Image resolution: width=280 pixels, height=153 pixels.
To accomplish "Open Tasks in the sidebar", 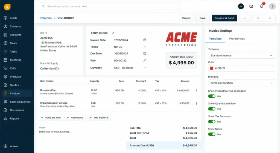I will coord(13,52).
